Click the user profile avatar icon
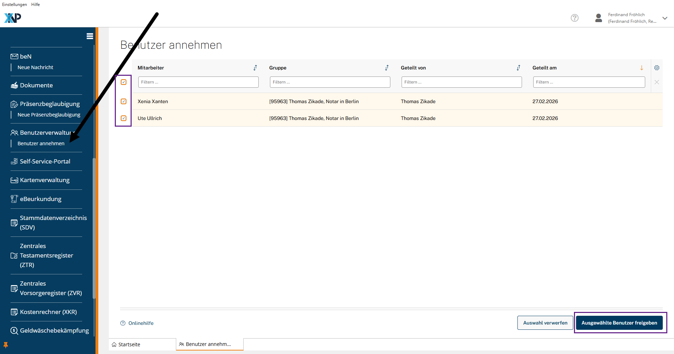This screenshot has width=674, height=354. coord(599,18)
